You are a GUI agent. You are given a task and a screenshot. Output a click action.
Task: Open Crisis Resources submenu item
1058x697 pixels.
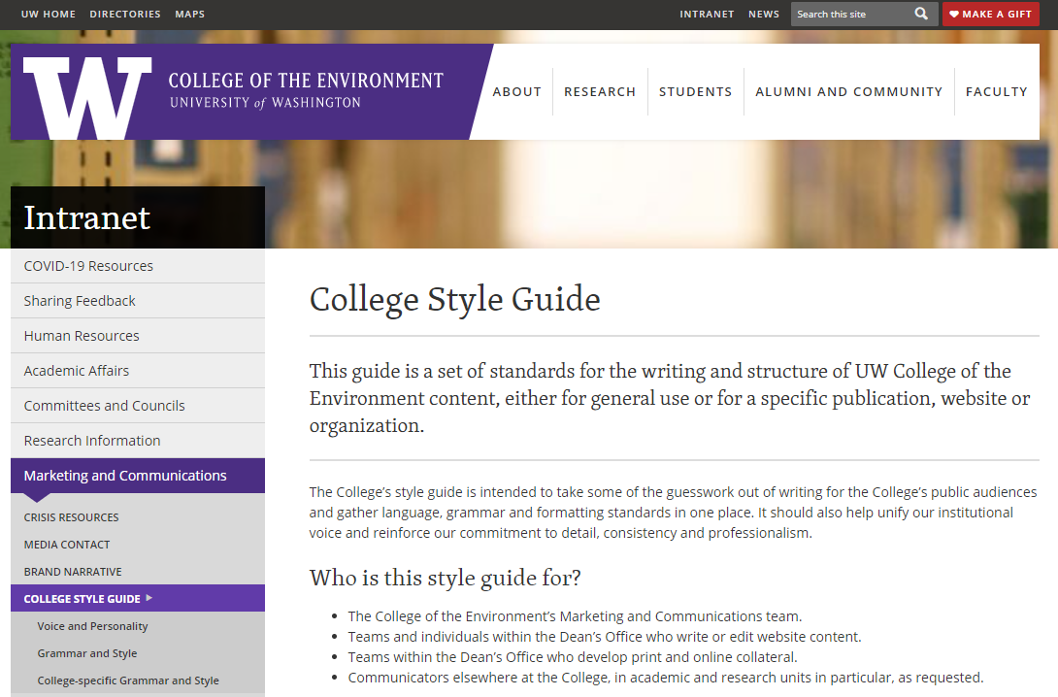(x=71, y=517)
